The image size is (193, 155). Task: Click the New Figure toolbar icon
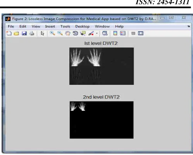[9, 34]
